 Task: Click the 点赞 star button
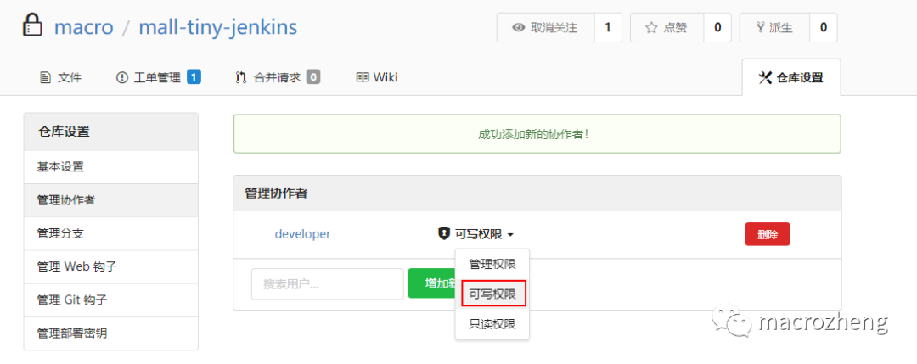coord(667,27)
